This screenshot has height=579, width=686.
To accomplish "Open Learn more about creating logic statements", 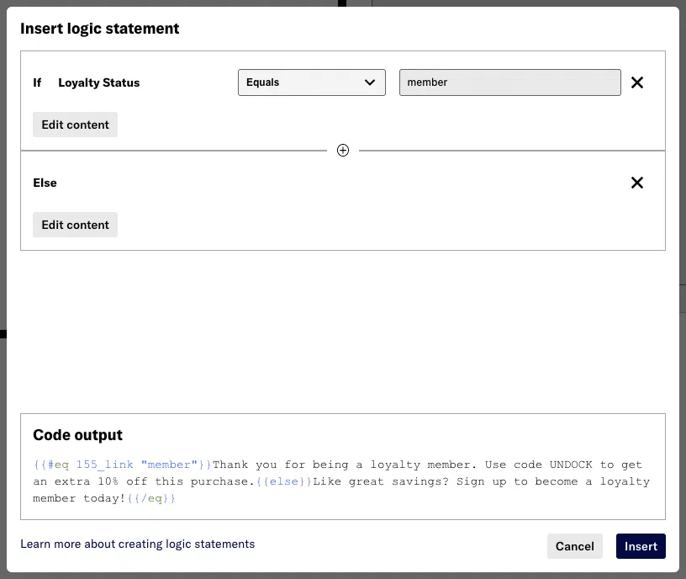I will pos(137,544).
